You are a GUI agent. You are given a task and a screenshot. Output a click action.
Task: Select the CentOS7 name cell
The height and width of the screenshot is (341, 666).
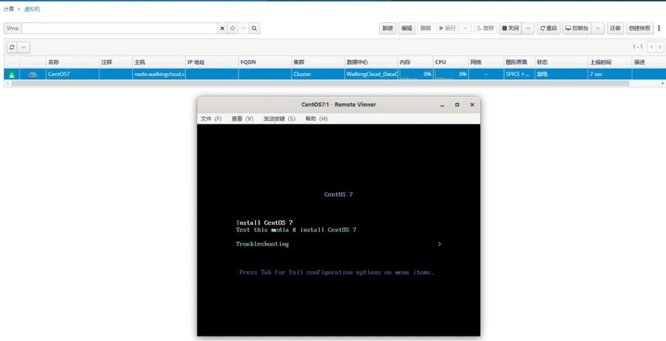click(72, 74)
